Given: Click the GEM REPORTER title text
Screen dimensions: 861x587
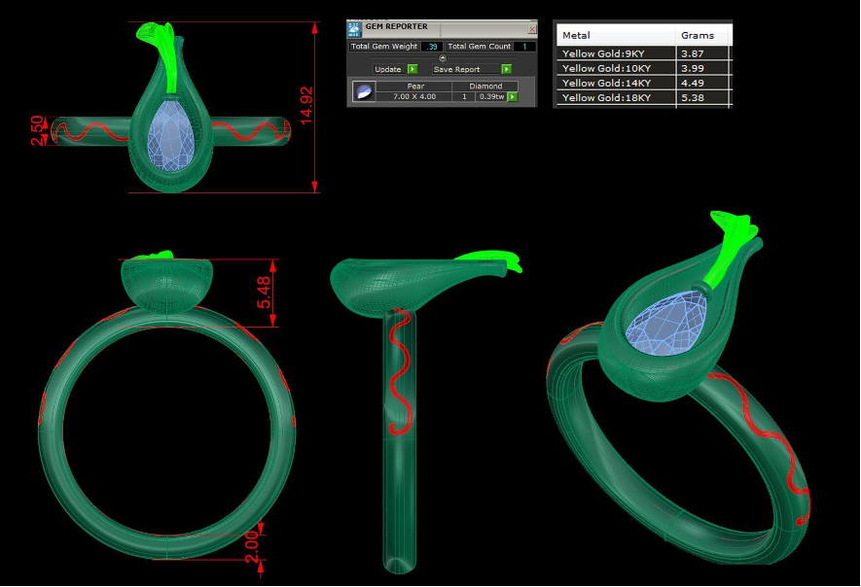Looking at the screenshot, I should click(397, 26).
